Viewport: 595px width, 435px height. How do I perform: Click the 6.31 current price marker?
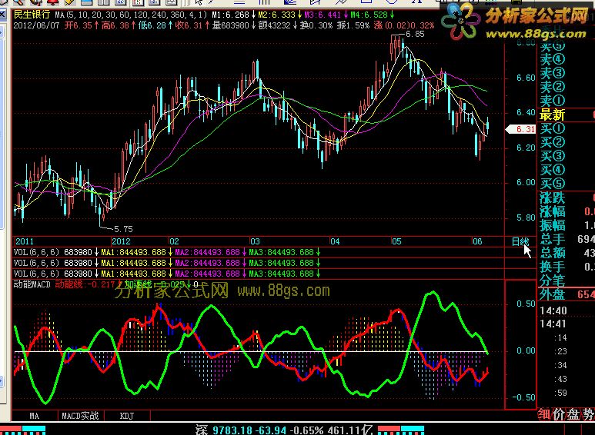(x=520, y=130)
